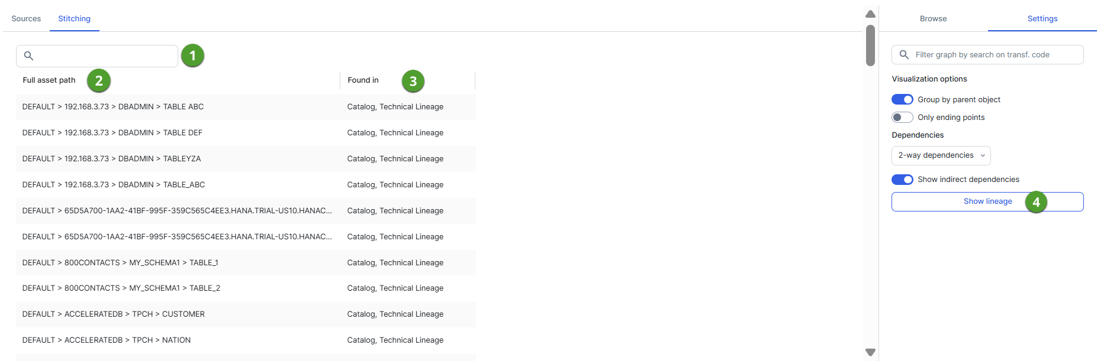Turn off Show indirect dependencies

pyautogui.click(x=902, y=179)
